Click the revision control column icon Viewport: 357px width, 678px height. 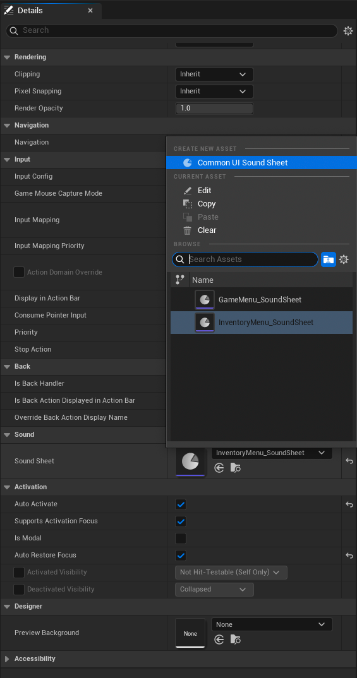click(x=180, y=280)
